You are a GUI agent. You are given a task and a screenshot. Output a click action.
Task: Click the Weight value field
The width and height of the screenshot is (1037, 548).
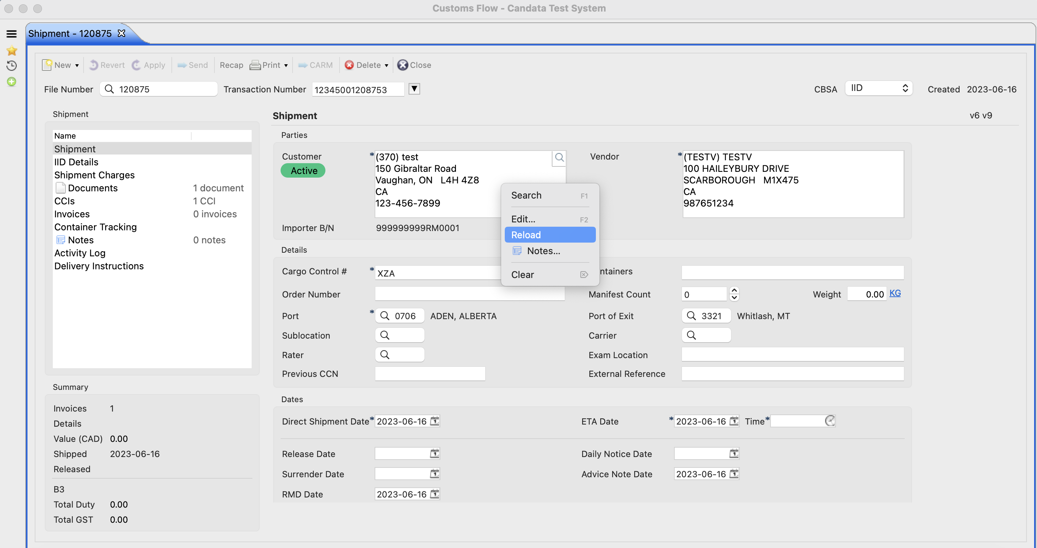(866, 294)
